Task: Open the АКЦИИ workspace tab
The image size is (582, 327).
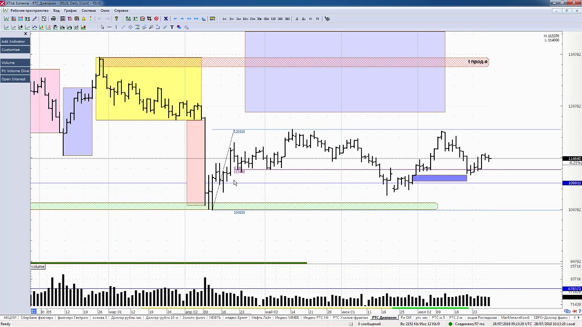Action: coord(10,317)
